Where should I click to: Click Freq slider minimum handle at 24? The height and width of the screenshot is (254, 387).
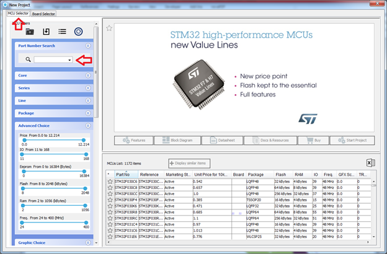point(22,222)
